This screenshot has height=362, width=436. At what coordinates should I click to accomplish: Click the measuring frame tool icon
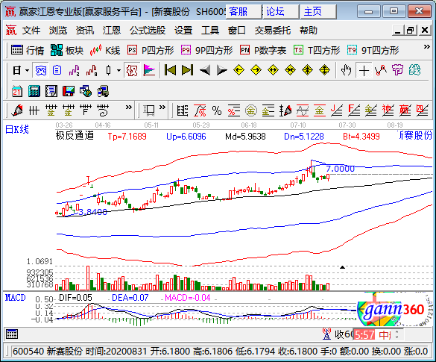coord(149,110)
